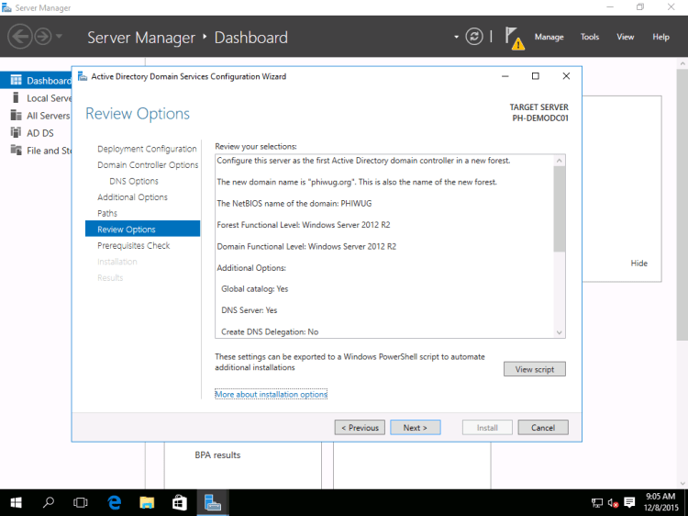
Task: Open the Tools menu
Action: pos(590,37)
